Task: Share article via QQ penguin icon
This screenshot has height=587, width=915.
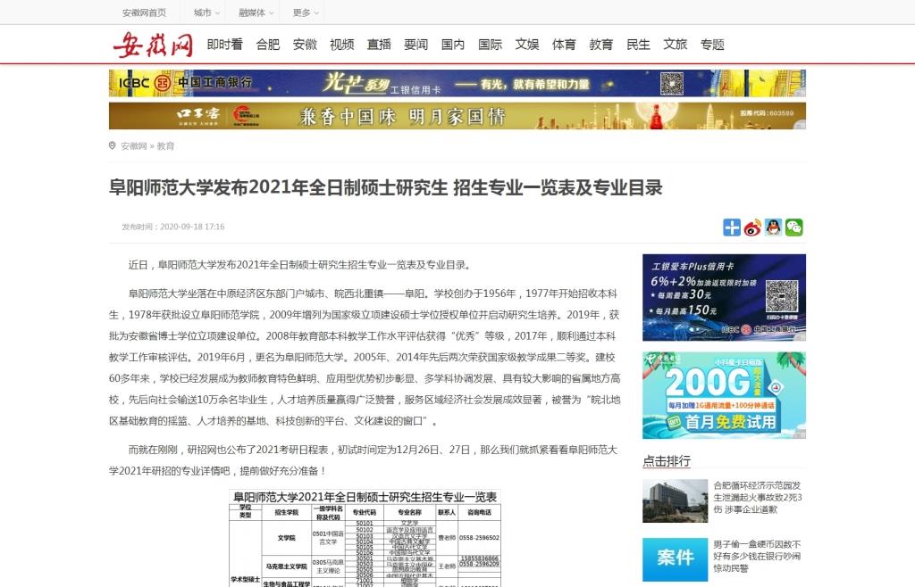Action: 773,227
